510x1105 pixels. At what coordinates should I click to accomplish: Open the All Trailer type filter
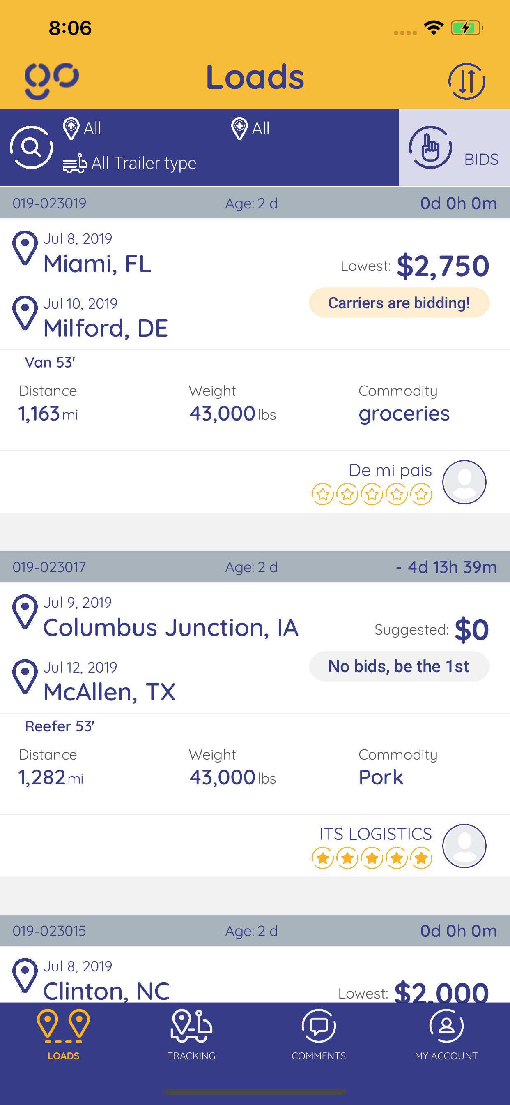click(x=130, y=163)
